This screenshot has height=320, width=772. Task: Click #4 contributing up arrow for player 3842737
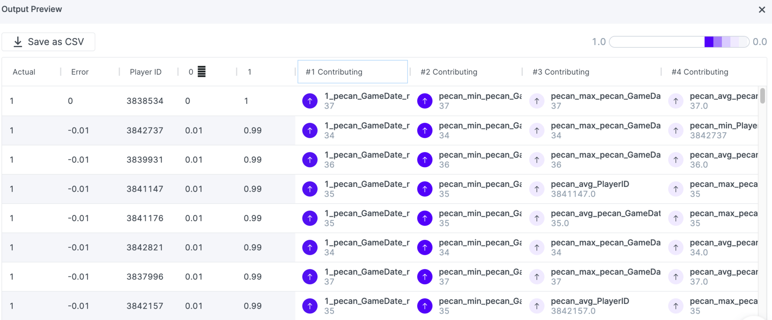point(676,130)
